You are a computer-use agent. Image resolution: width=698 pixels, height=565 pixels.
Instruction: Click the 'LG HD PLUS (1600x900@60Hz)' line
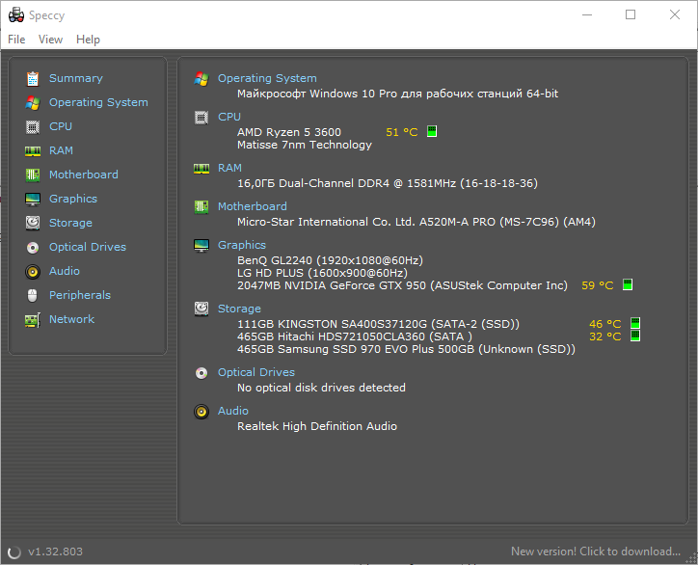[x=322, y=273]
